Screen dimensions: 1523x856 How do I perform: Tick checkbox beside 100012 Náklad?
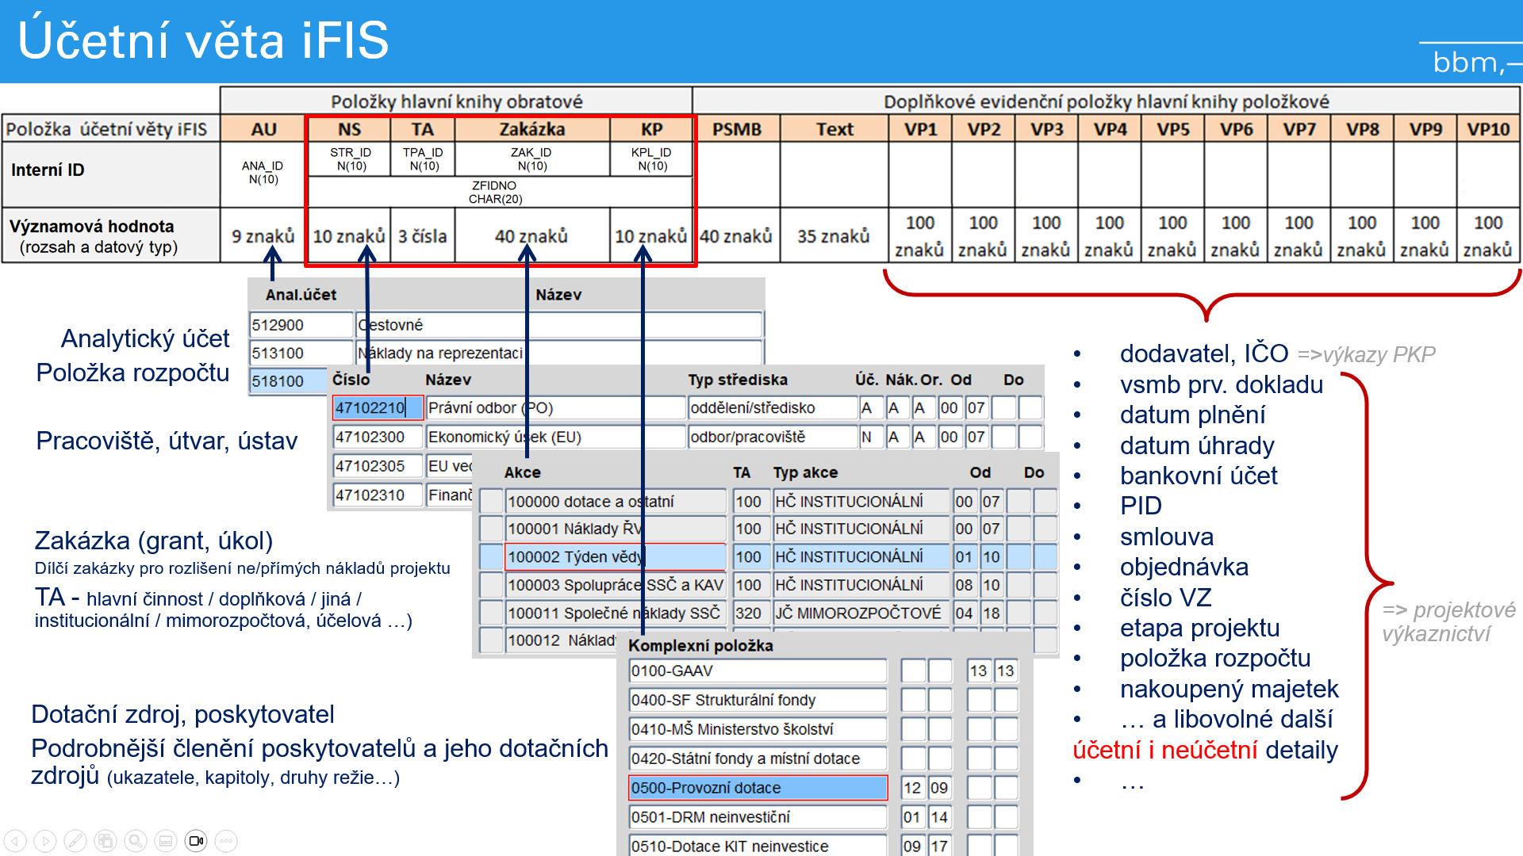(492, 640)
